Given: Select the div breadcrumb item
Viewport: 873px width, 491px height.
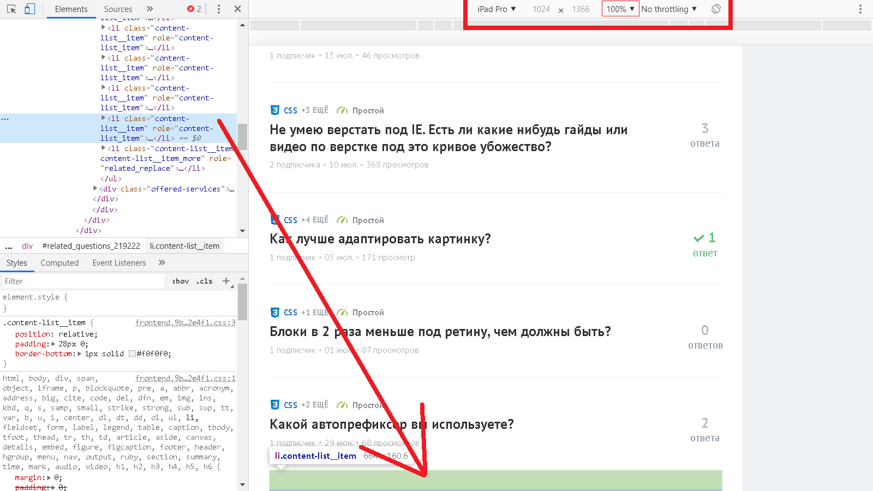Looking at the screenshot, I should pyautogui.click(x=27, y=246).
